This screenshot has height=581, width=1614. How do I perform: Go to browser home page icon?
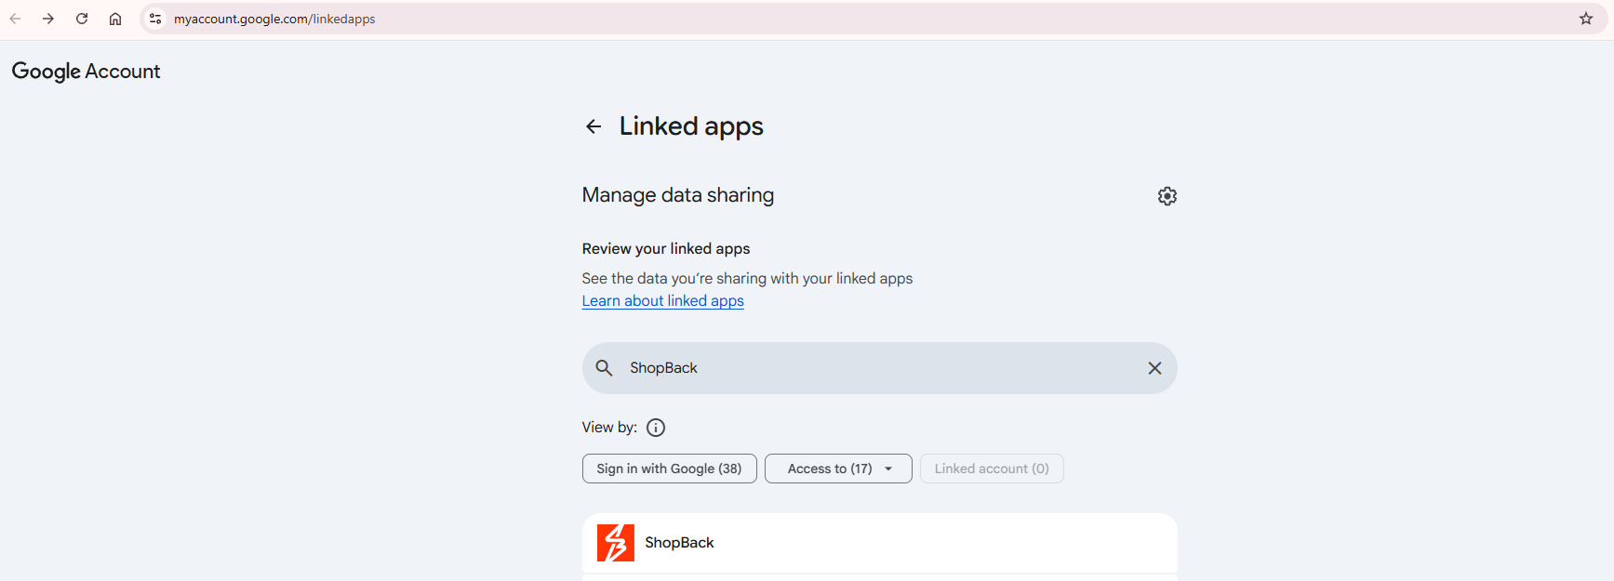point(115,19)
